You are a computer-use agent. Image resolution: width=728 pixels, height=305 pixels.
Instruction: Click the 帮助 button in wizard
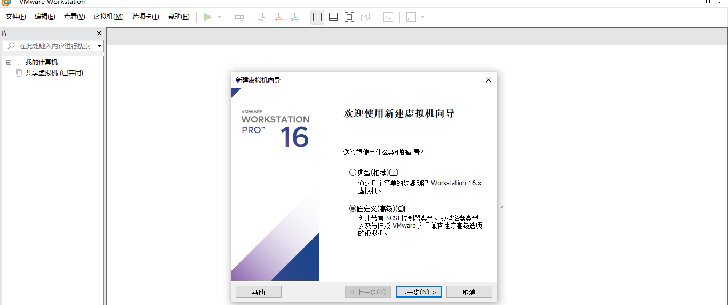coord(259,292)
